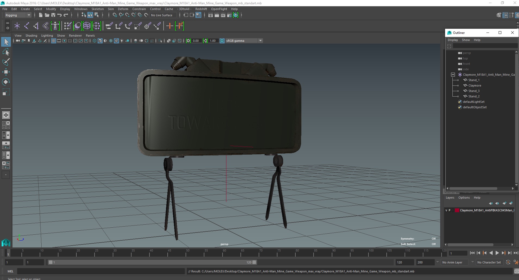The image size is (519, 280).
Task: Open the Layers menu in layer editor
Action: [x=450, y=198]
